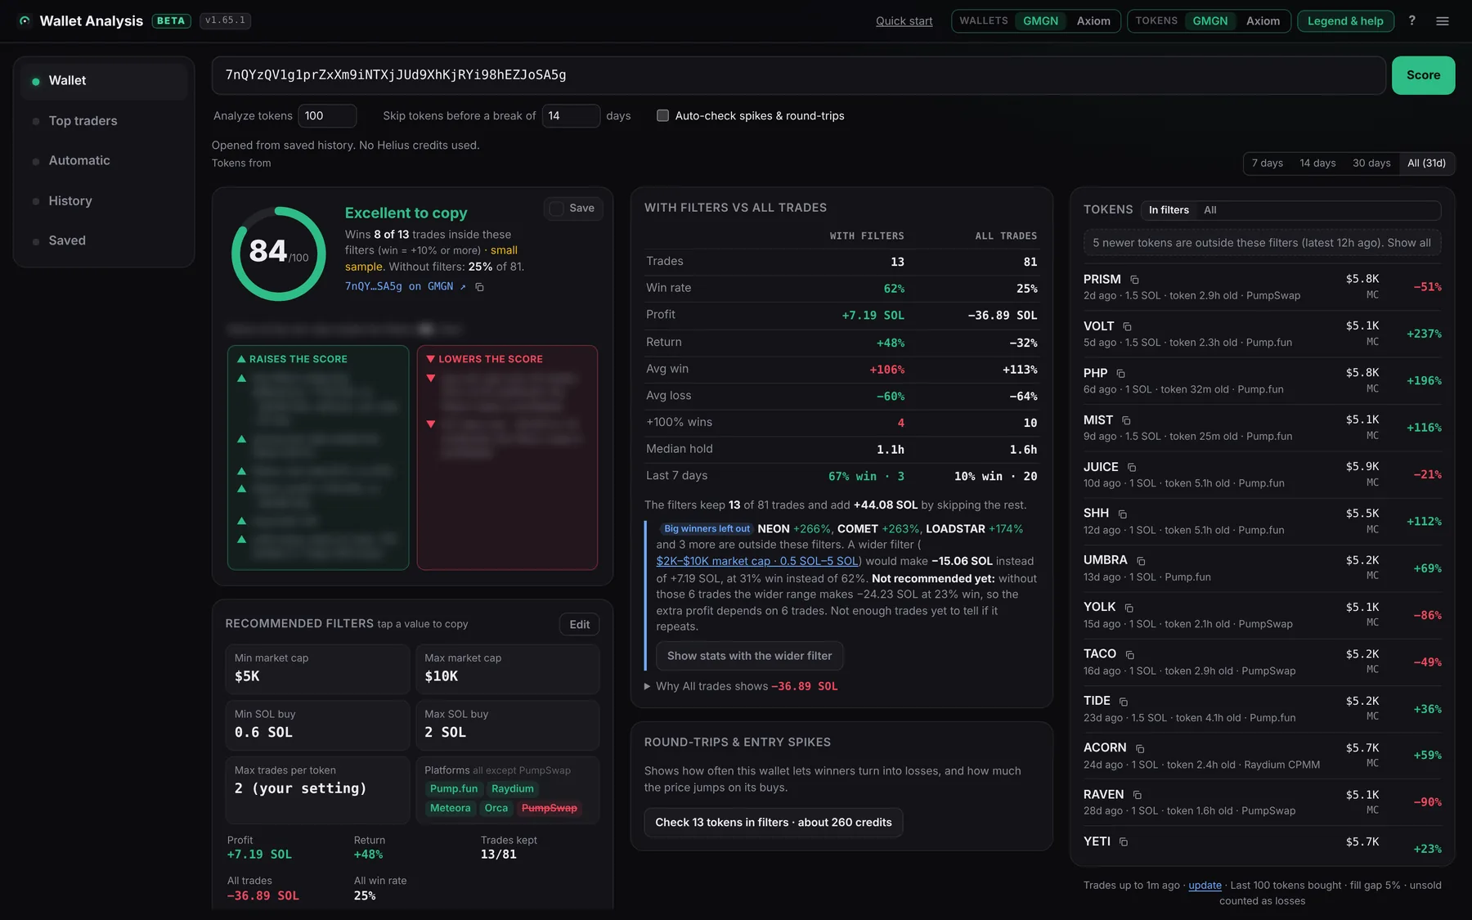Screen dimensions: 1472x920
Task: Open 7nQY…SA5g on GMGN link
Action: (406, 286)
